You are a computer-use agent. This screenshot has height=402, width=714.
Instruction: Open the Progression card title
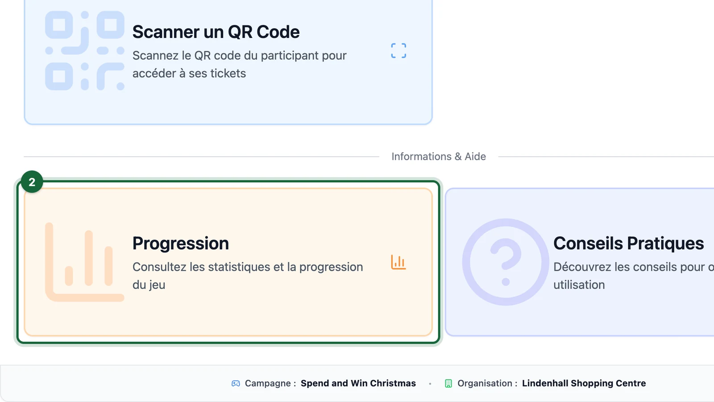[x=181, y=243]
